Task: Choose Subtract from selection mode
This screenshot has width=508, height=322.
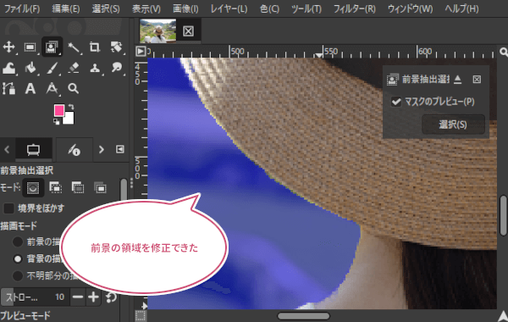Action: coord(78,188)
